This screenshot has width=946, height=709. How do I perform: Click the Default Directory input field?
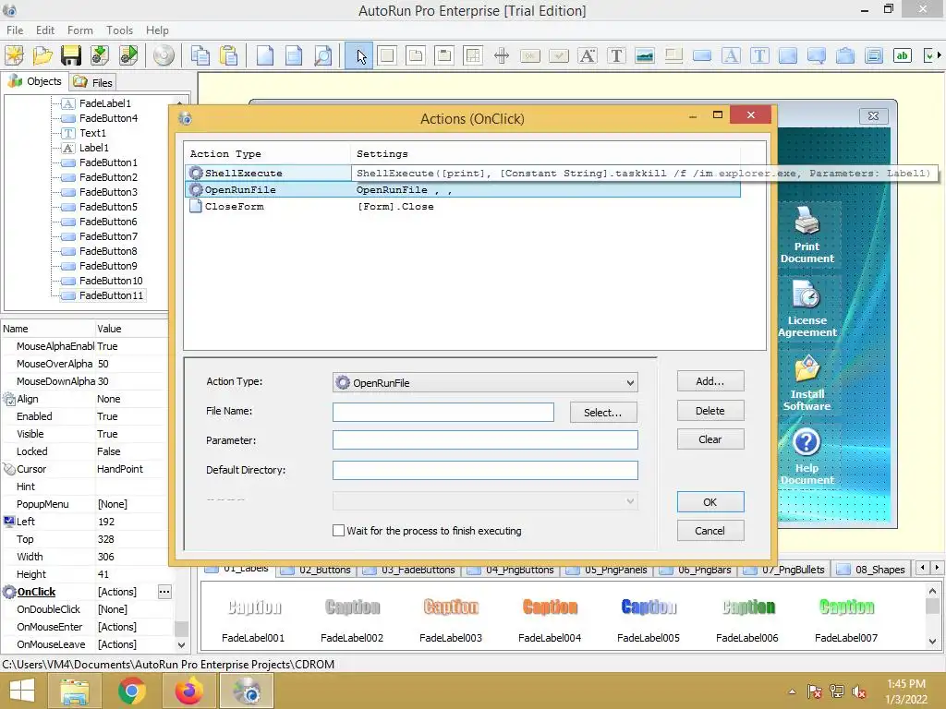click(485, 470)
